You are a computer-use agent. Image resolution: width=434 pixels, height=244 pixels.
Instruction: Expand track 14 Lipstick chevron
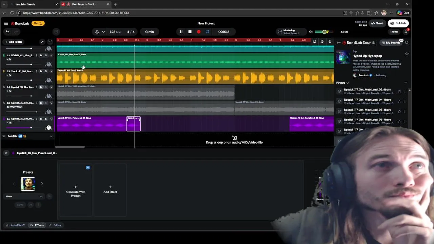tap(51, 87)
